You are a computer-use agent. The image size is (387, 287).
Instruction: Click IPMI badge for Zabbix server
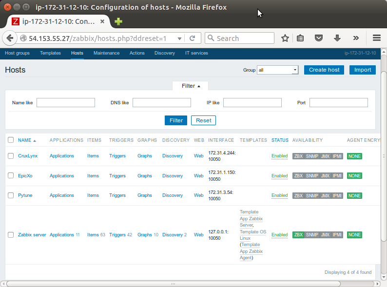click(337, 235)
